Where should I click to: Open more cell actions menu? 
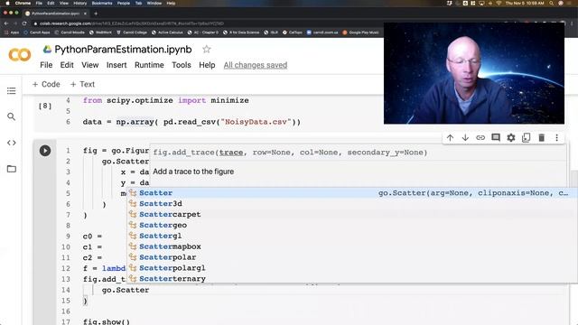556,138
